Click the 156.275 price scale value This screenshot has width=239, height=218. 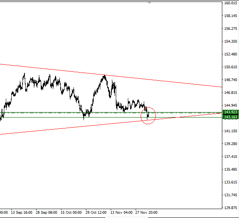pyautogui.click(x=230, y=28)
